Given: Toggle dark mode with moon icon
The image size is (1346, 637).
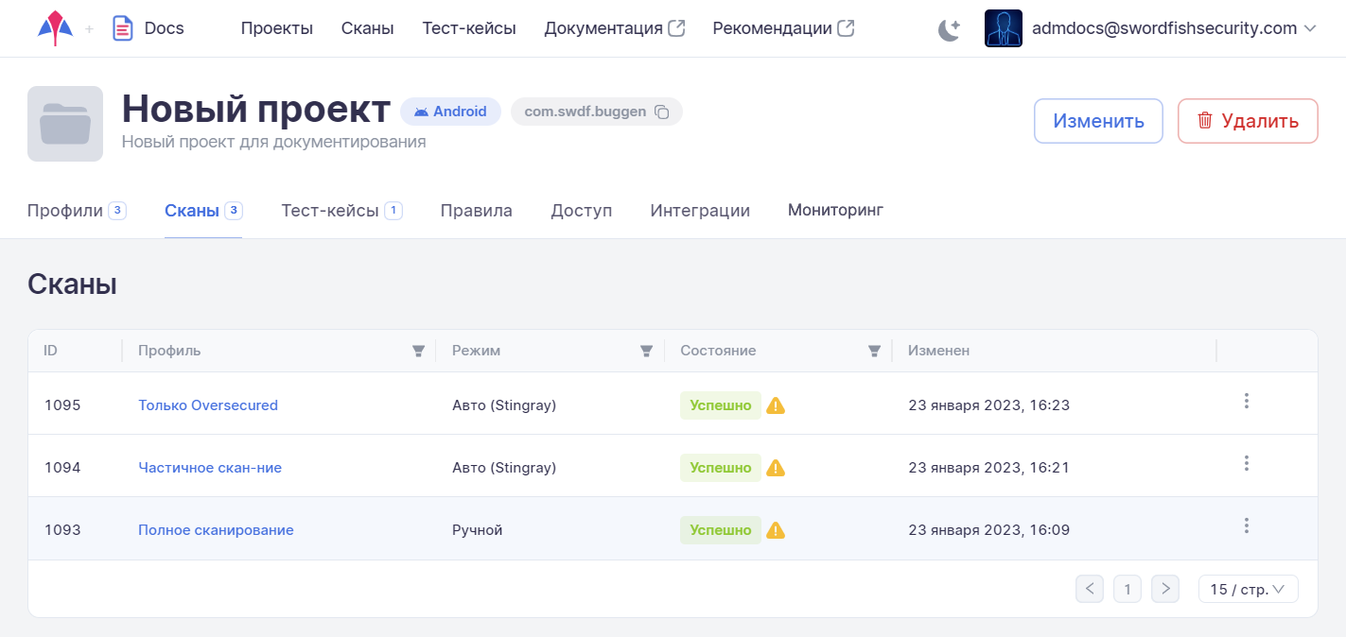Looking at the screenshot, I should coord(949,29).
